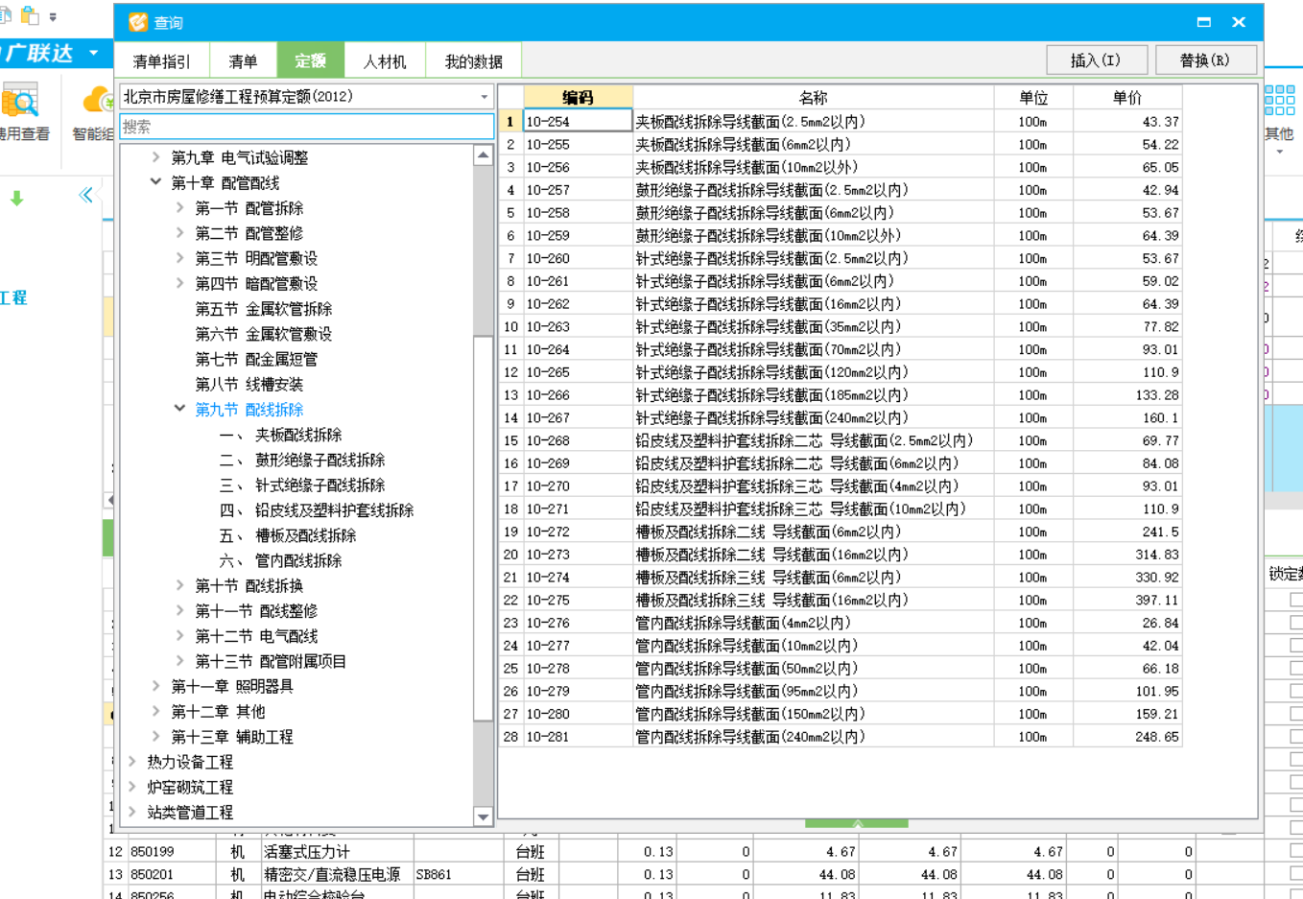Click the 搜索 search input field
Screen dimensions: 1303x899
306,127
